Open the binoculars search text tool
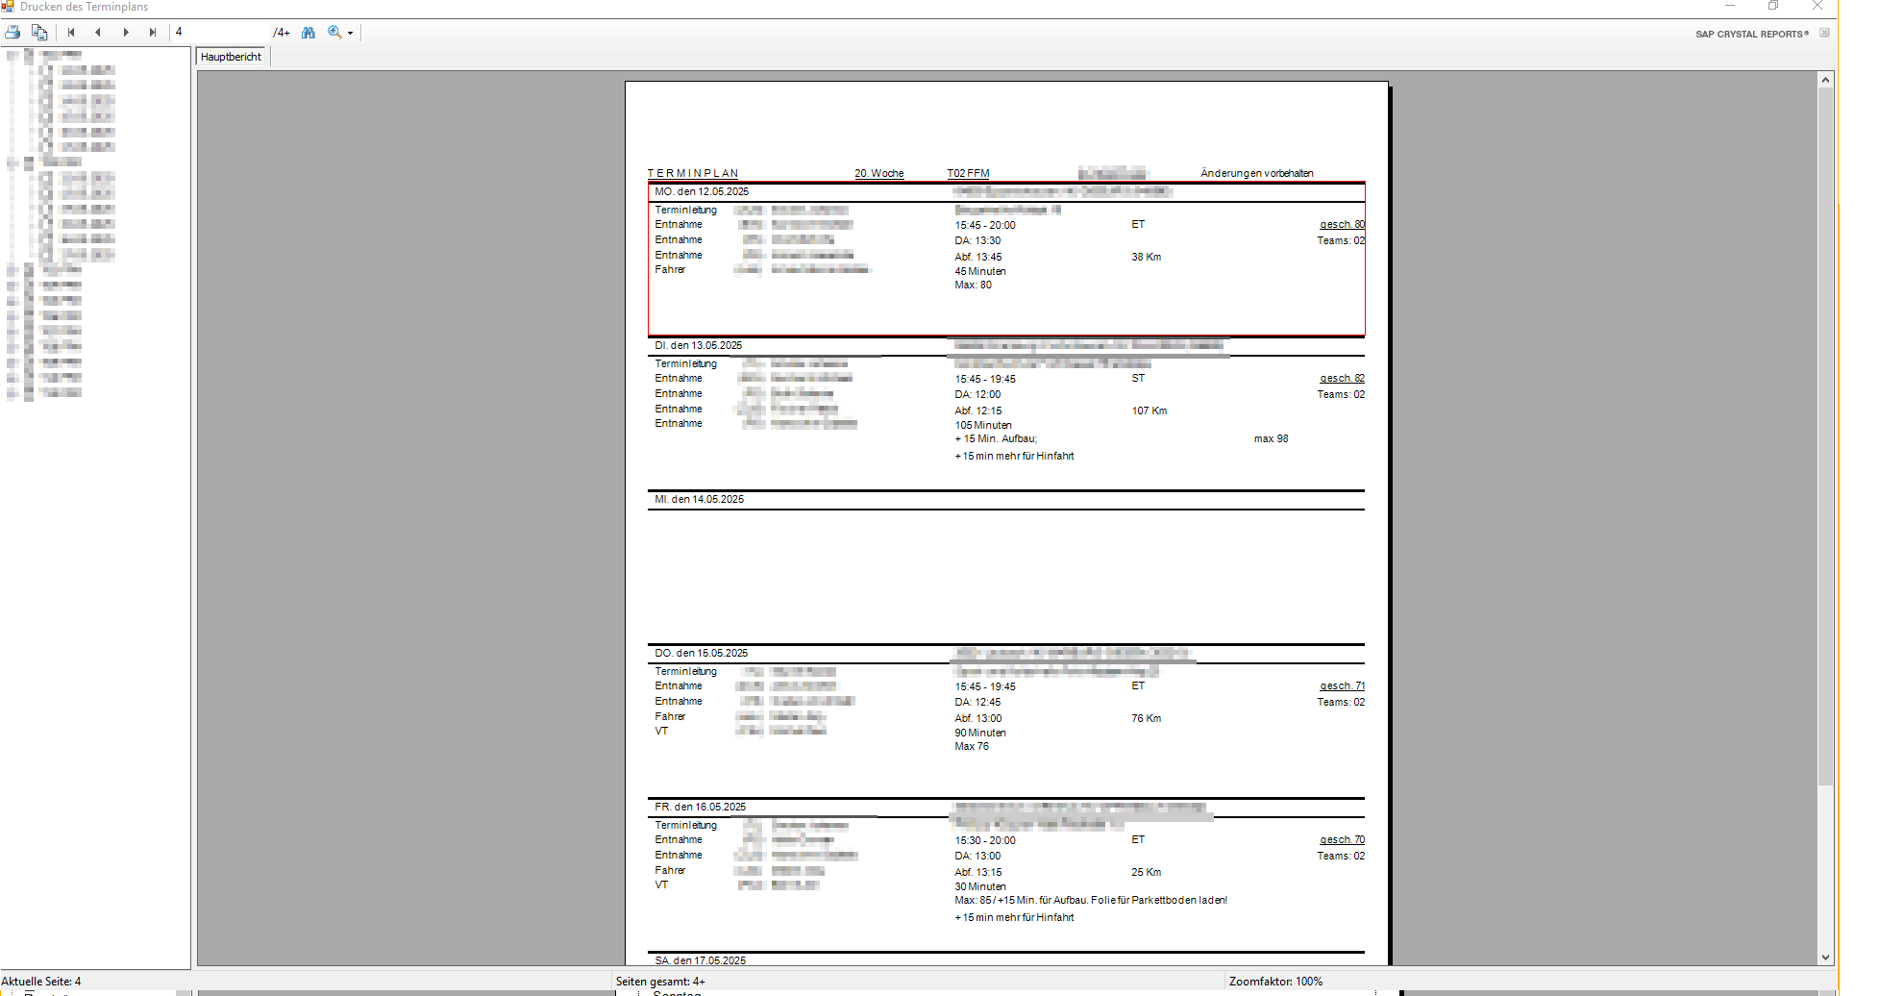1879x996 pixels. click(x=309, y=33)
